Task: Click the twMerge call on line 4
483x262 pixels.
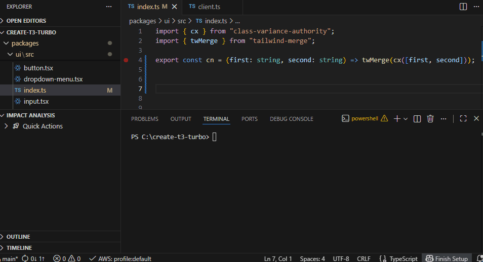Action: coord(376,60)
